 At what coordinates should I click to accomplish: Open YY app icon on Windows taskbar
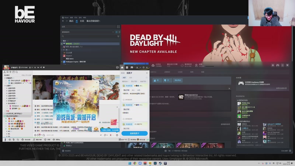150,163
